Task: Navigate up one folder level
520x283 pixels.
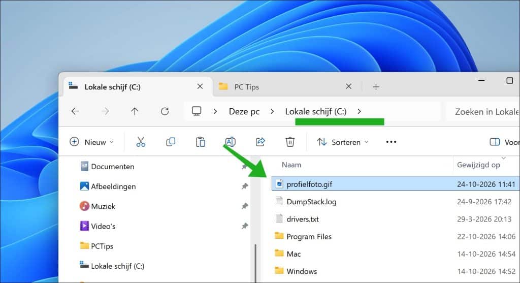Action: coord(135,111)
